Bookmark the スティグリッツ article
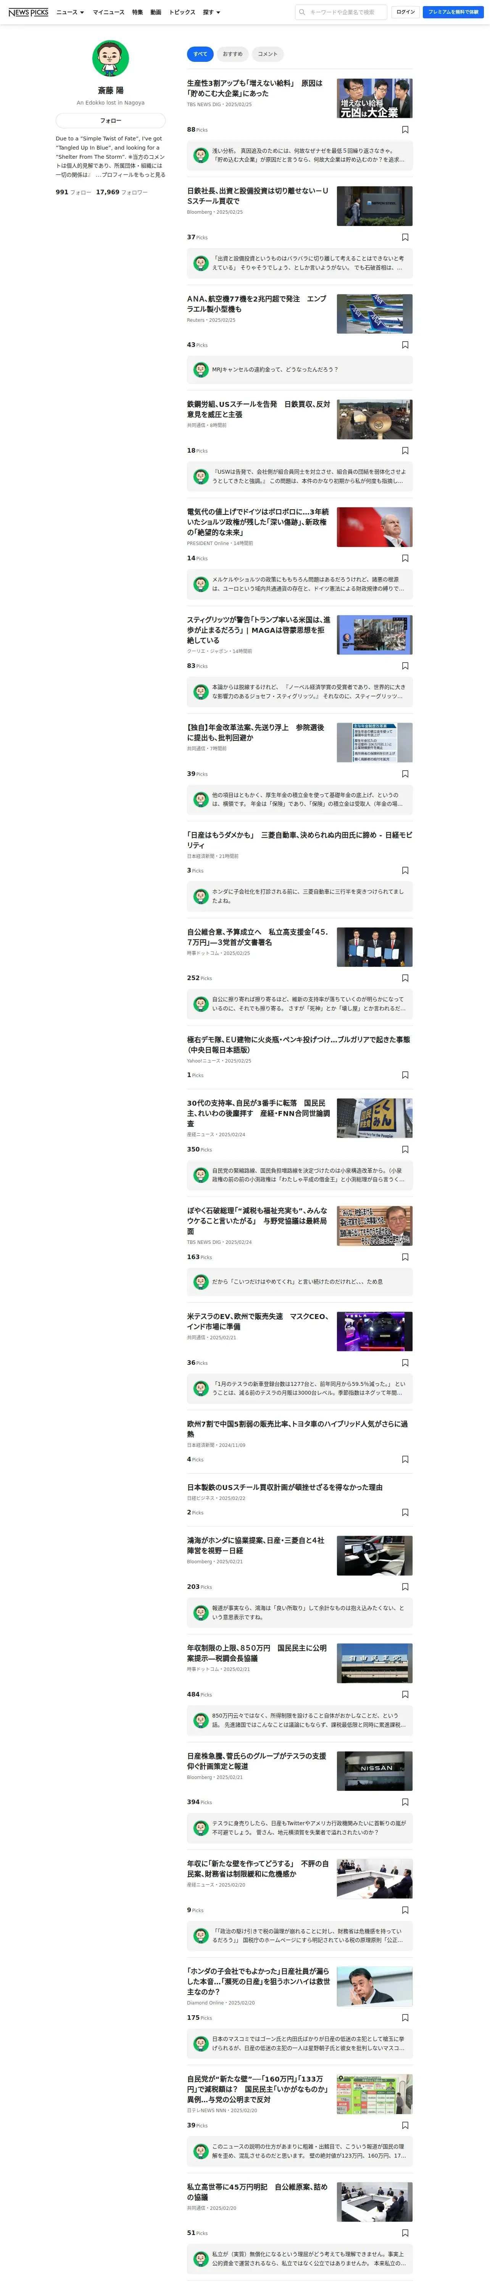The width and height of the screenshot is (490, 2290). tap(406, 666)
